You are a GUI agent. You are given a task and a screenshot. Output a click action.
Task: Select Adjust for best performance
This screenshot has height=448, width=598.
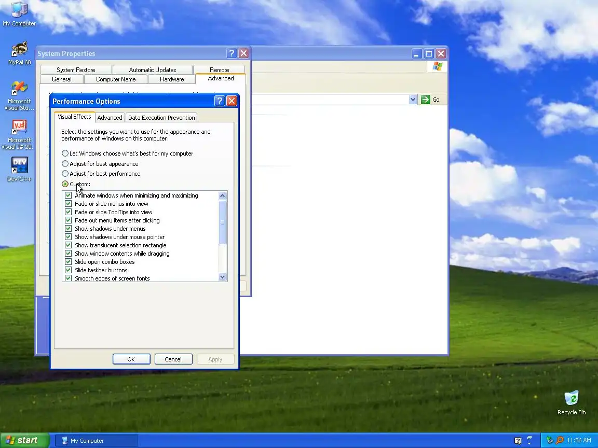tap(101, 174)
